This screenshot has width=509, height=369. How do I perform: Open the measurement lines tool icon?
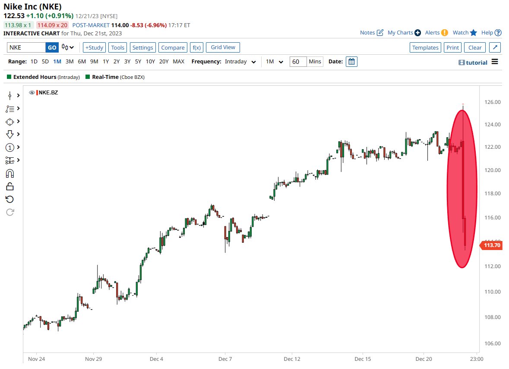[10, 160]
